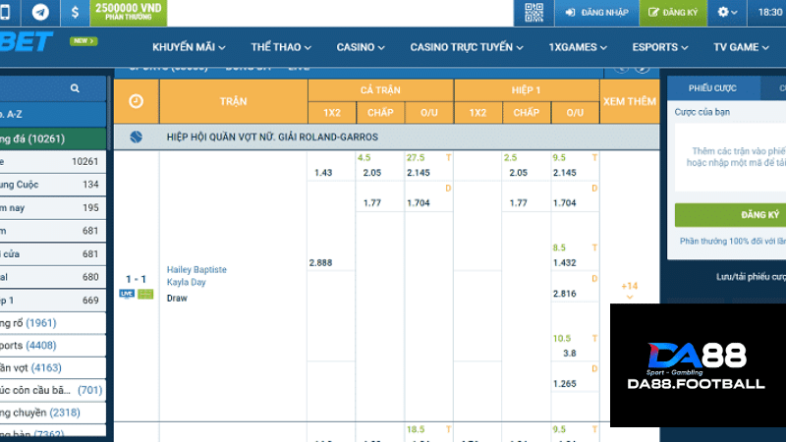Screen dimensions: 786x442
Task: Open the Telegram channel icon
Action: [40, 13]
